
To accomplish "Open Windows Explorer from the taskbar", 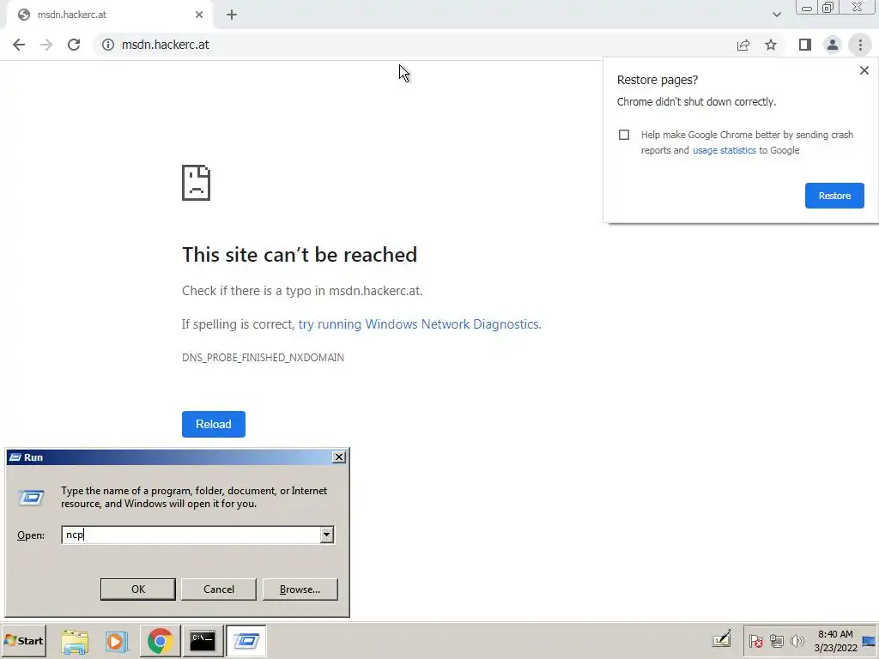I will 75,641.
